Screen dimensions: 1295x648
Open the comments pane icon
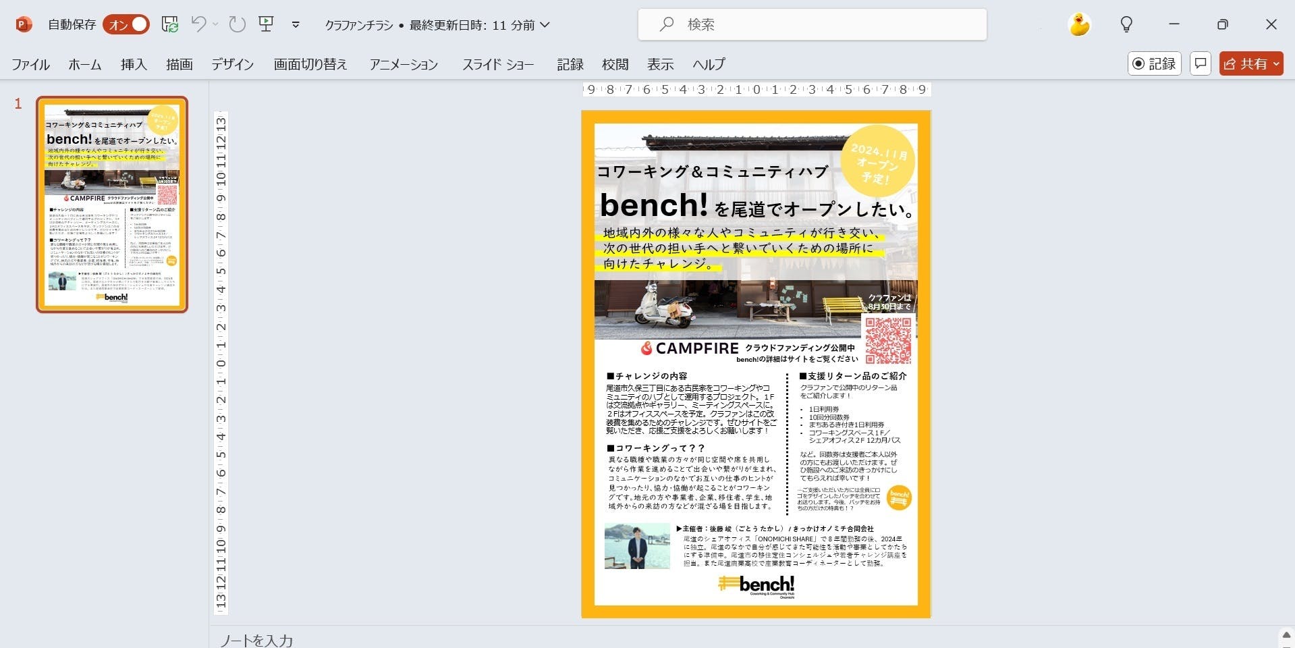tap(1201, 63)
